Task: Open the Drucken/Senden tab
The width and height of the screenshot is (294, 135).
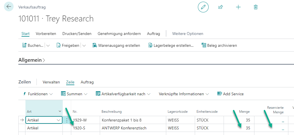Action: pyautogui.click(x=77, y=34)
